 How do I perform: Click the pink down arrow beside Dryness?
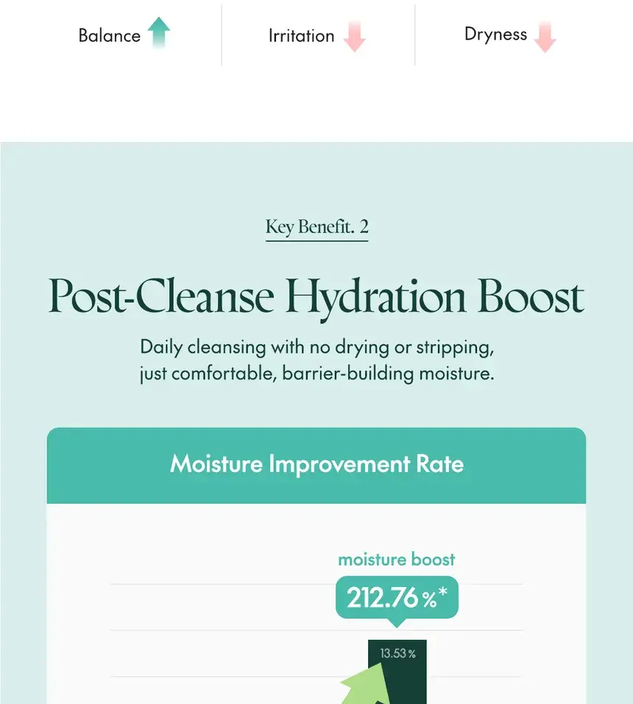[545, 36]
